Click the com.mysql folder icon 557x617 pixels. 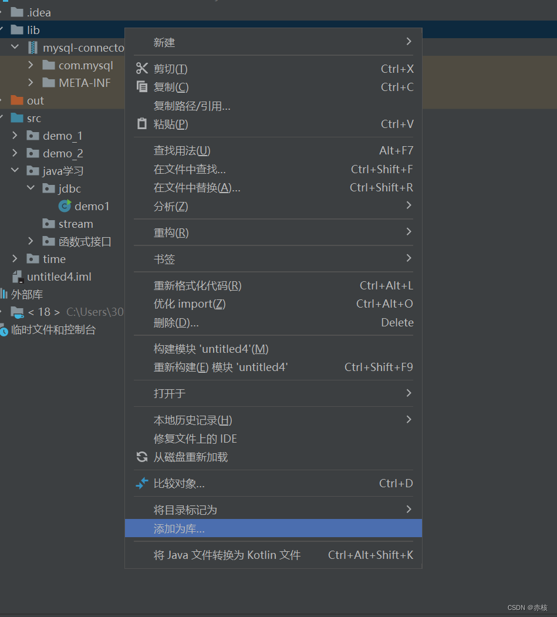pos(48,65)
